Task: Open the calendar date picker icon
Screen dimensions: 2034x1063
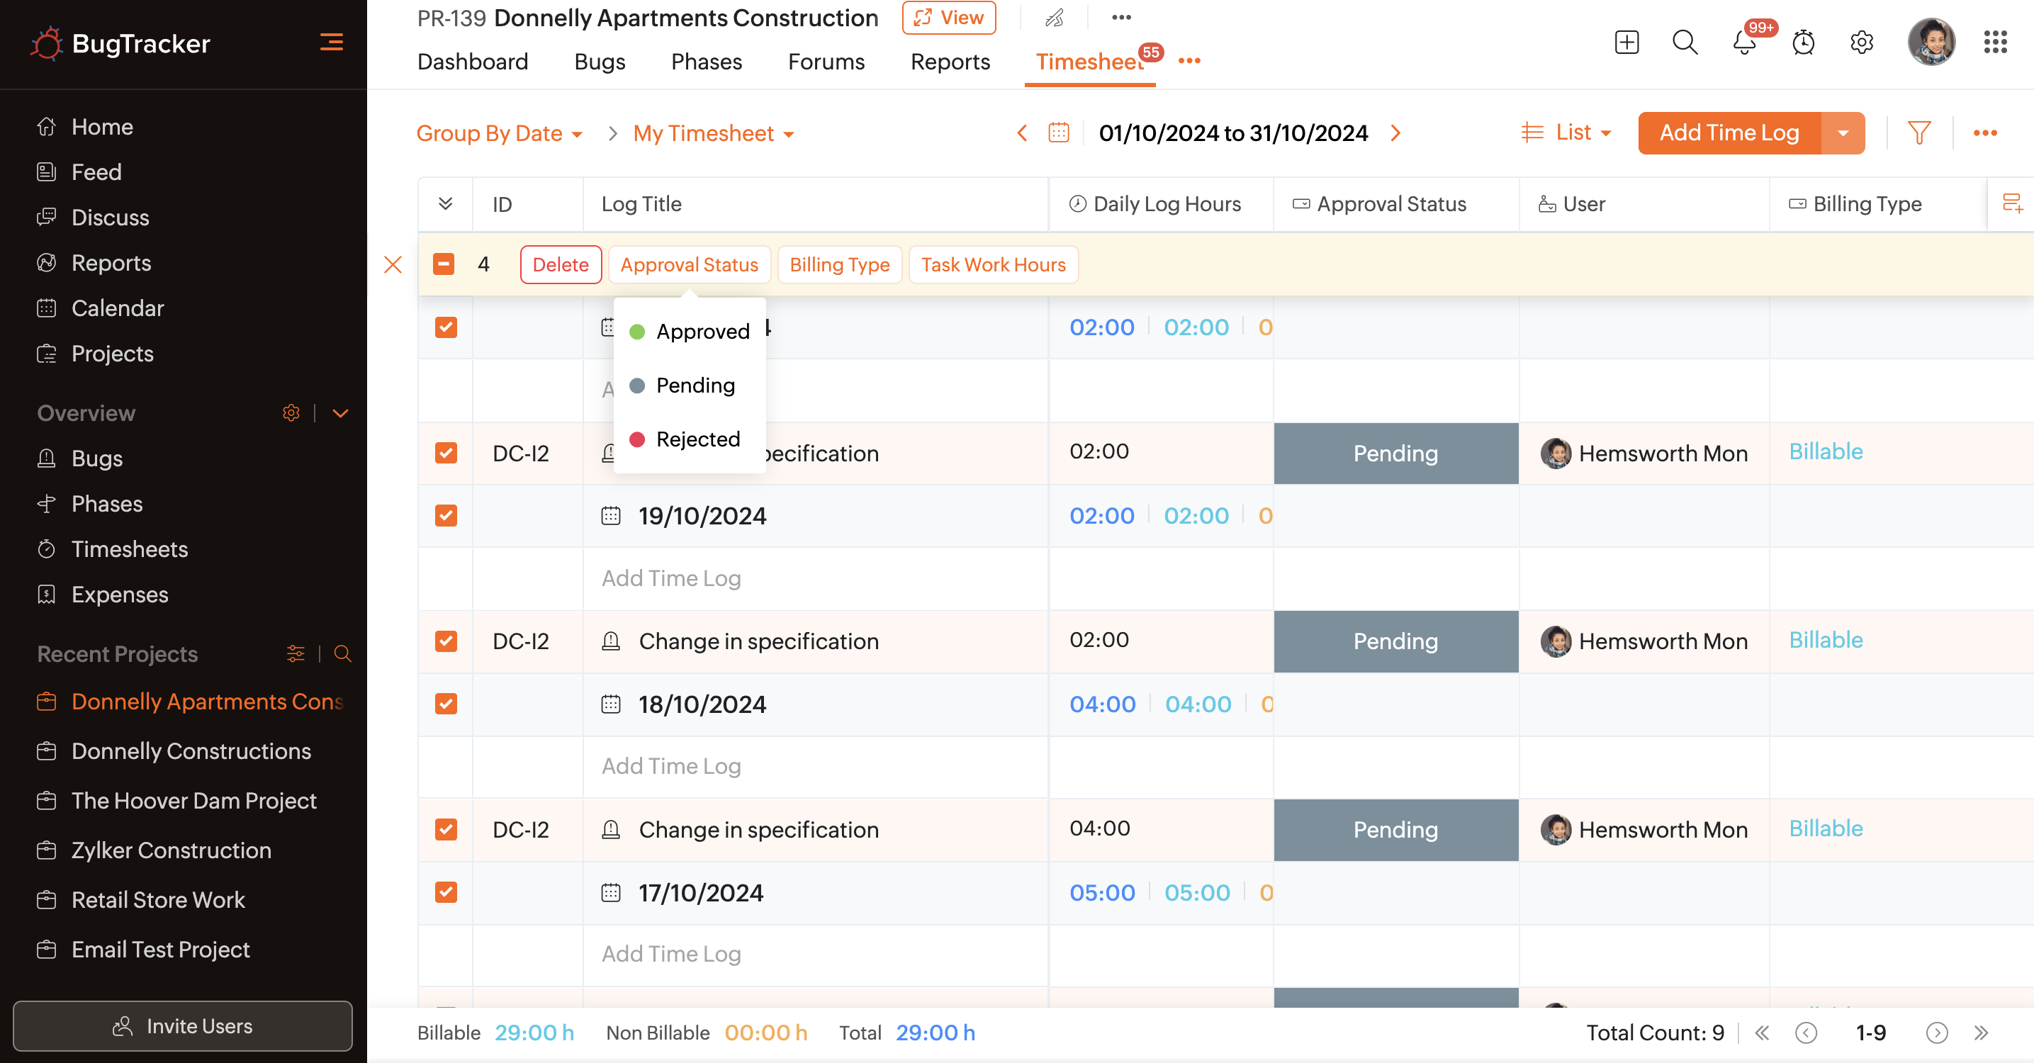Action: pos(1058,133)
